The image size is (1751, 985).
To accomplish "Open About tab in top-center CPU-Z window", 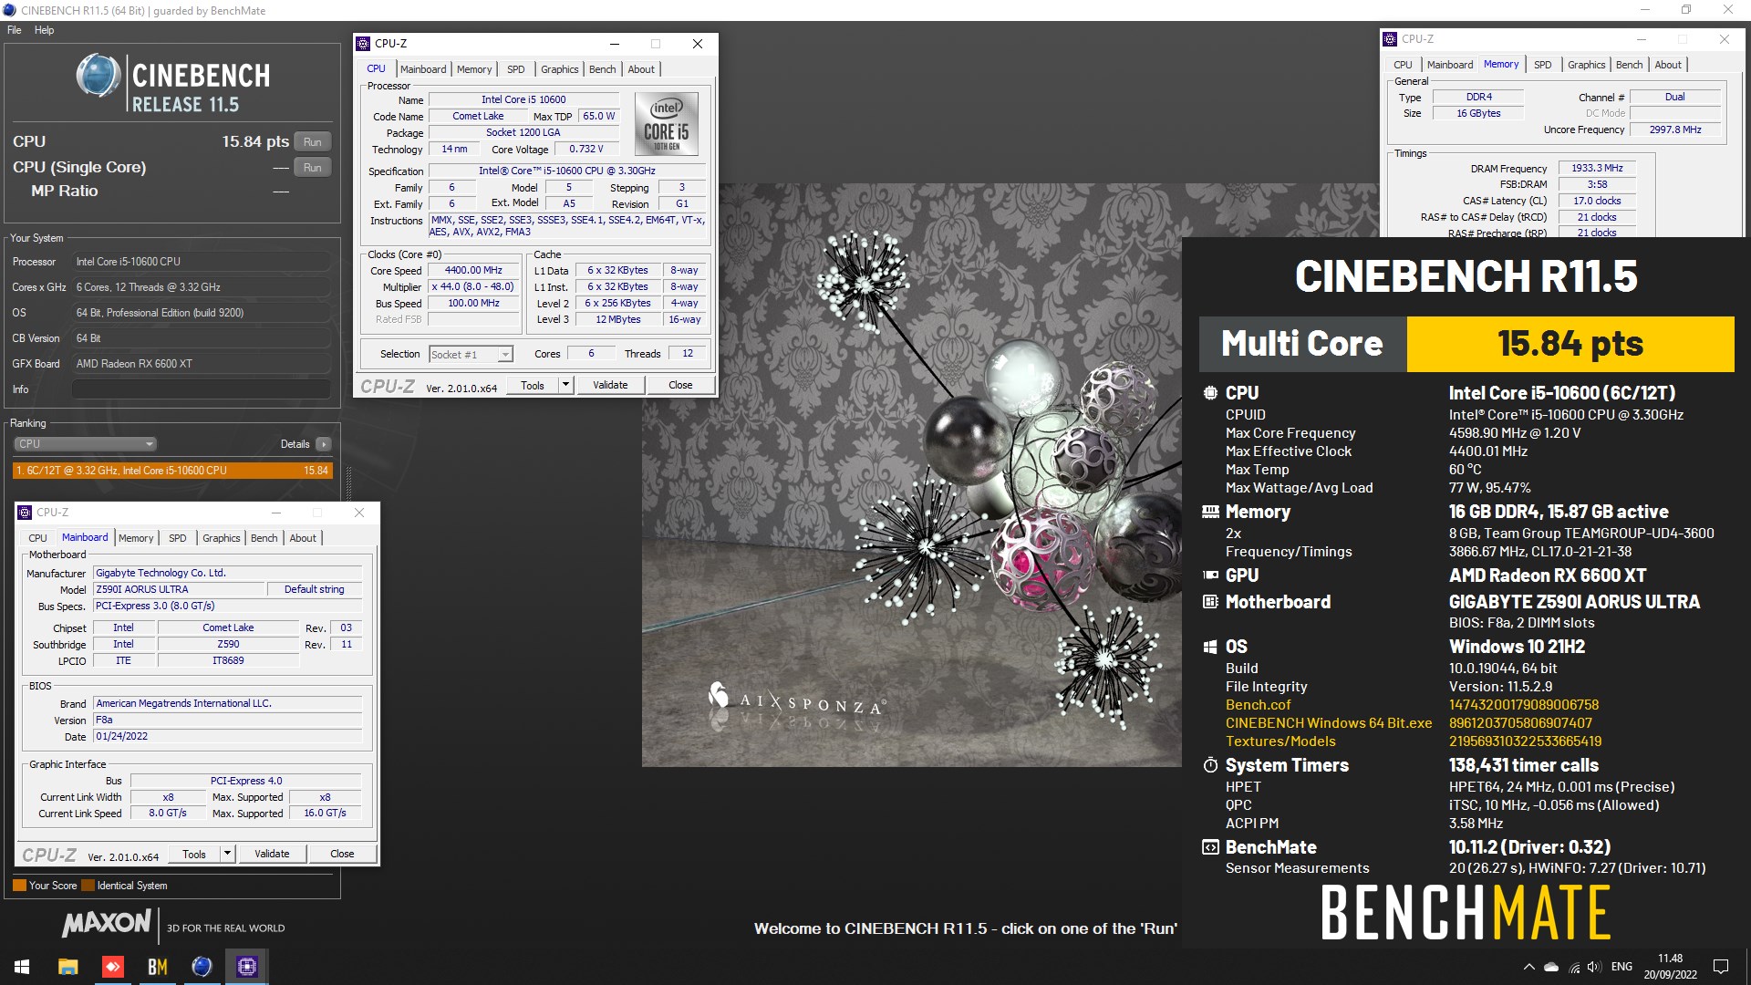I will pyautogui.click(x=641, y=69).
